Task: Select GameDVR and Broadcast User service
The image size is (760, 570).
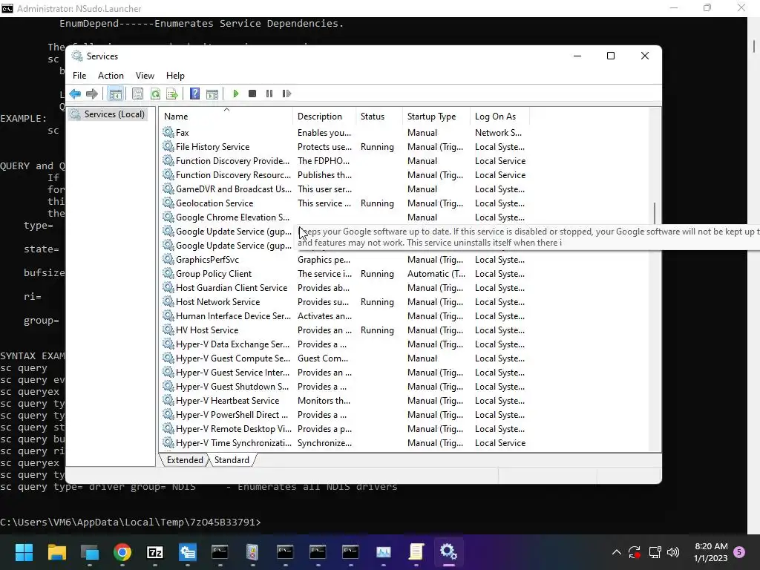Action: coord(345,189)
